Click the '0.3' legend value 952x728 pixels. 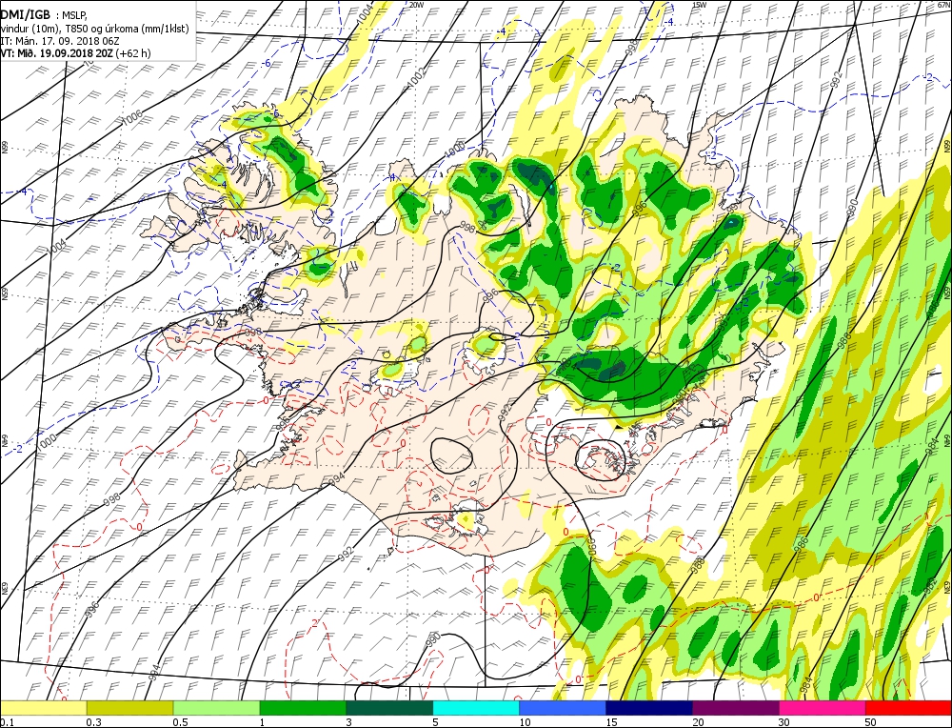(93, 722)
